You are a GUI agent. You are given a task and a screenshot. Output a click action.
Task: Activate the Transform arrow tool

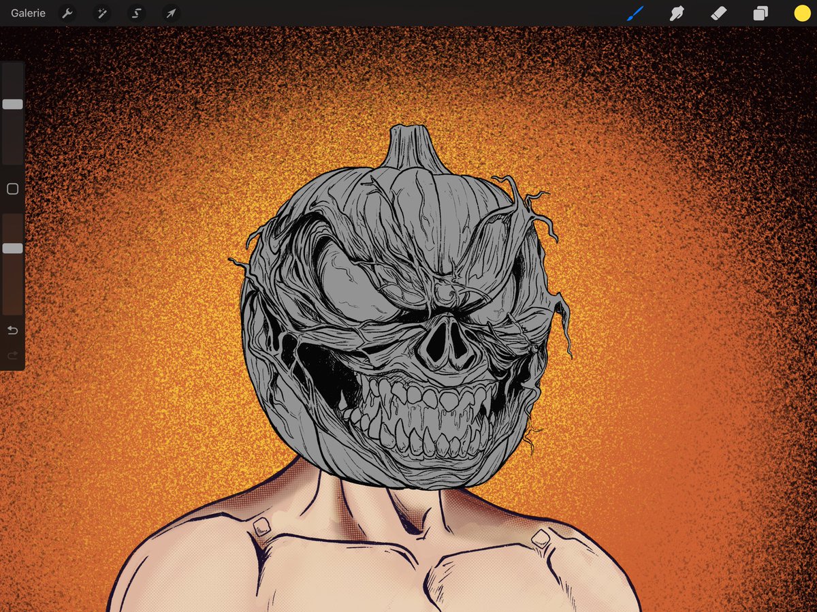point(171,13)
